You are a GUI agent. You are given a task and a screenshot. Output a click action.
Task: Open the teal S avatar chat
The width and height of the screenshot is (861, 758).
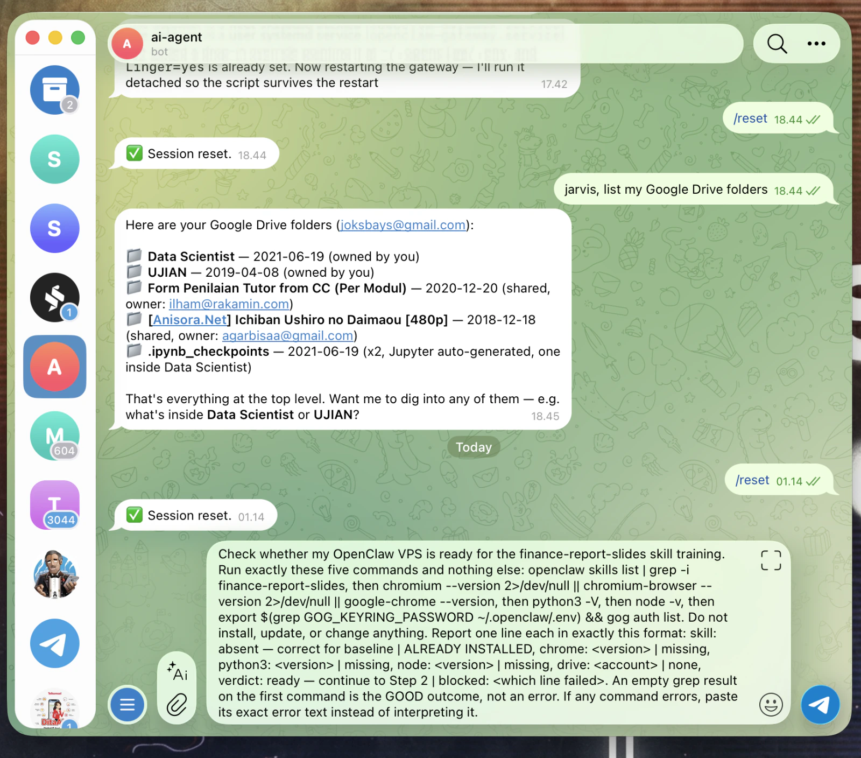54,159
